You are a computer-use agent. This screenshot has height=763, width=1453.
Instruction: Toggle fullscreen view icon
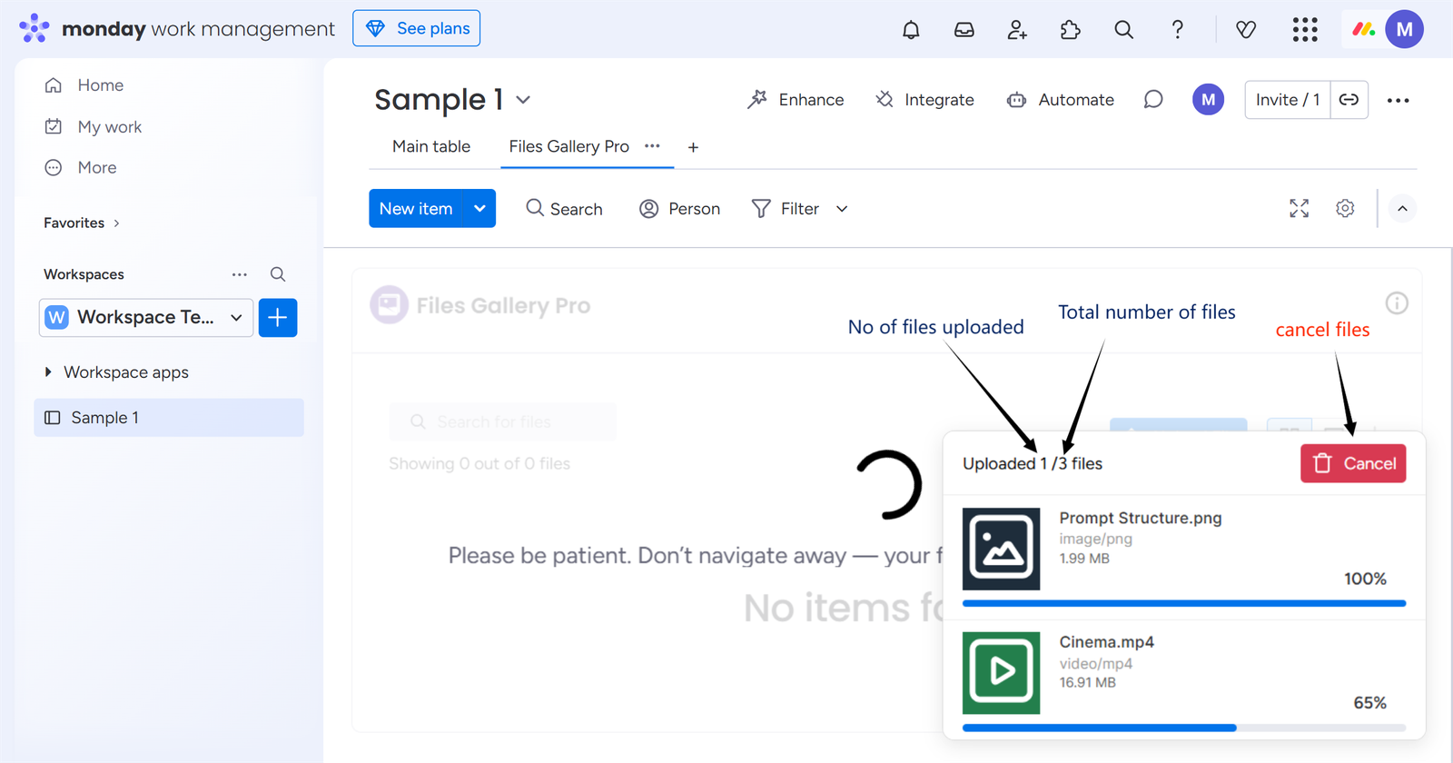pos(1300,209)
